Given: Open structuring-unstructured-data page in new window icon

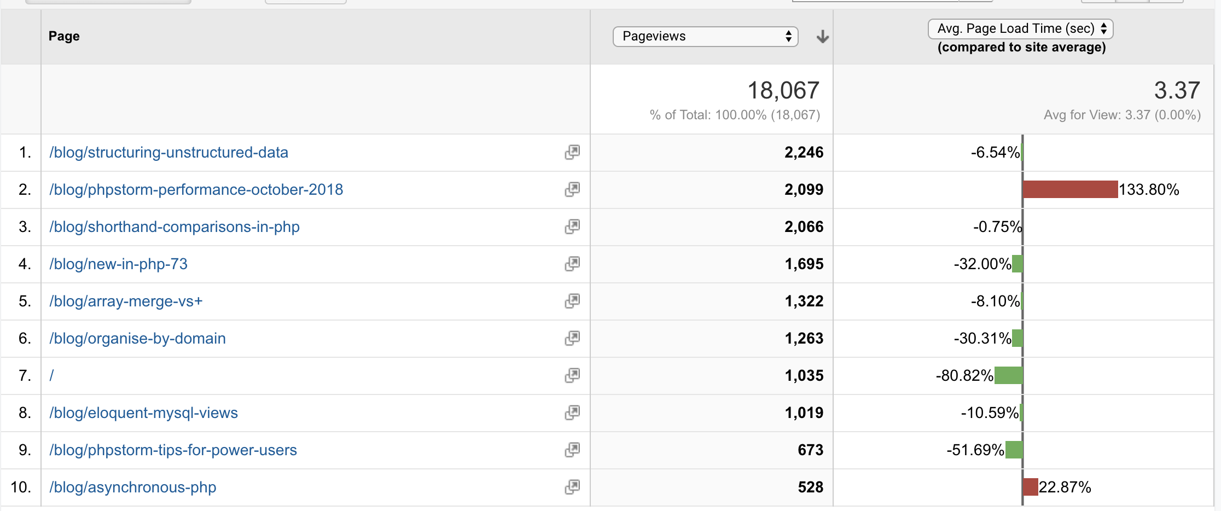Looking at the screenshot, I should tap(572, 152).
